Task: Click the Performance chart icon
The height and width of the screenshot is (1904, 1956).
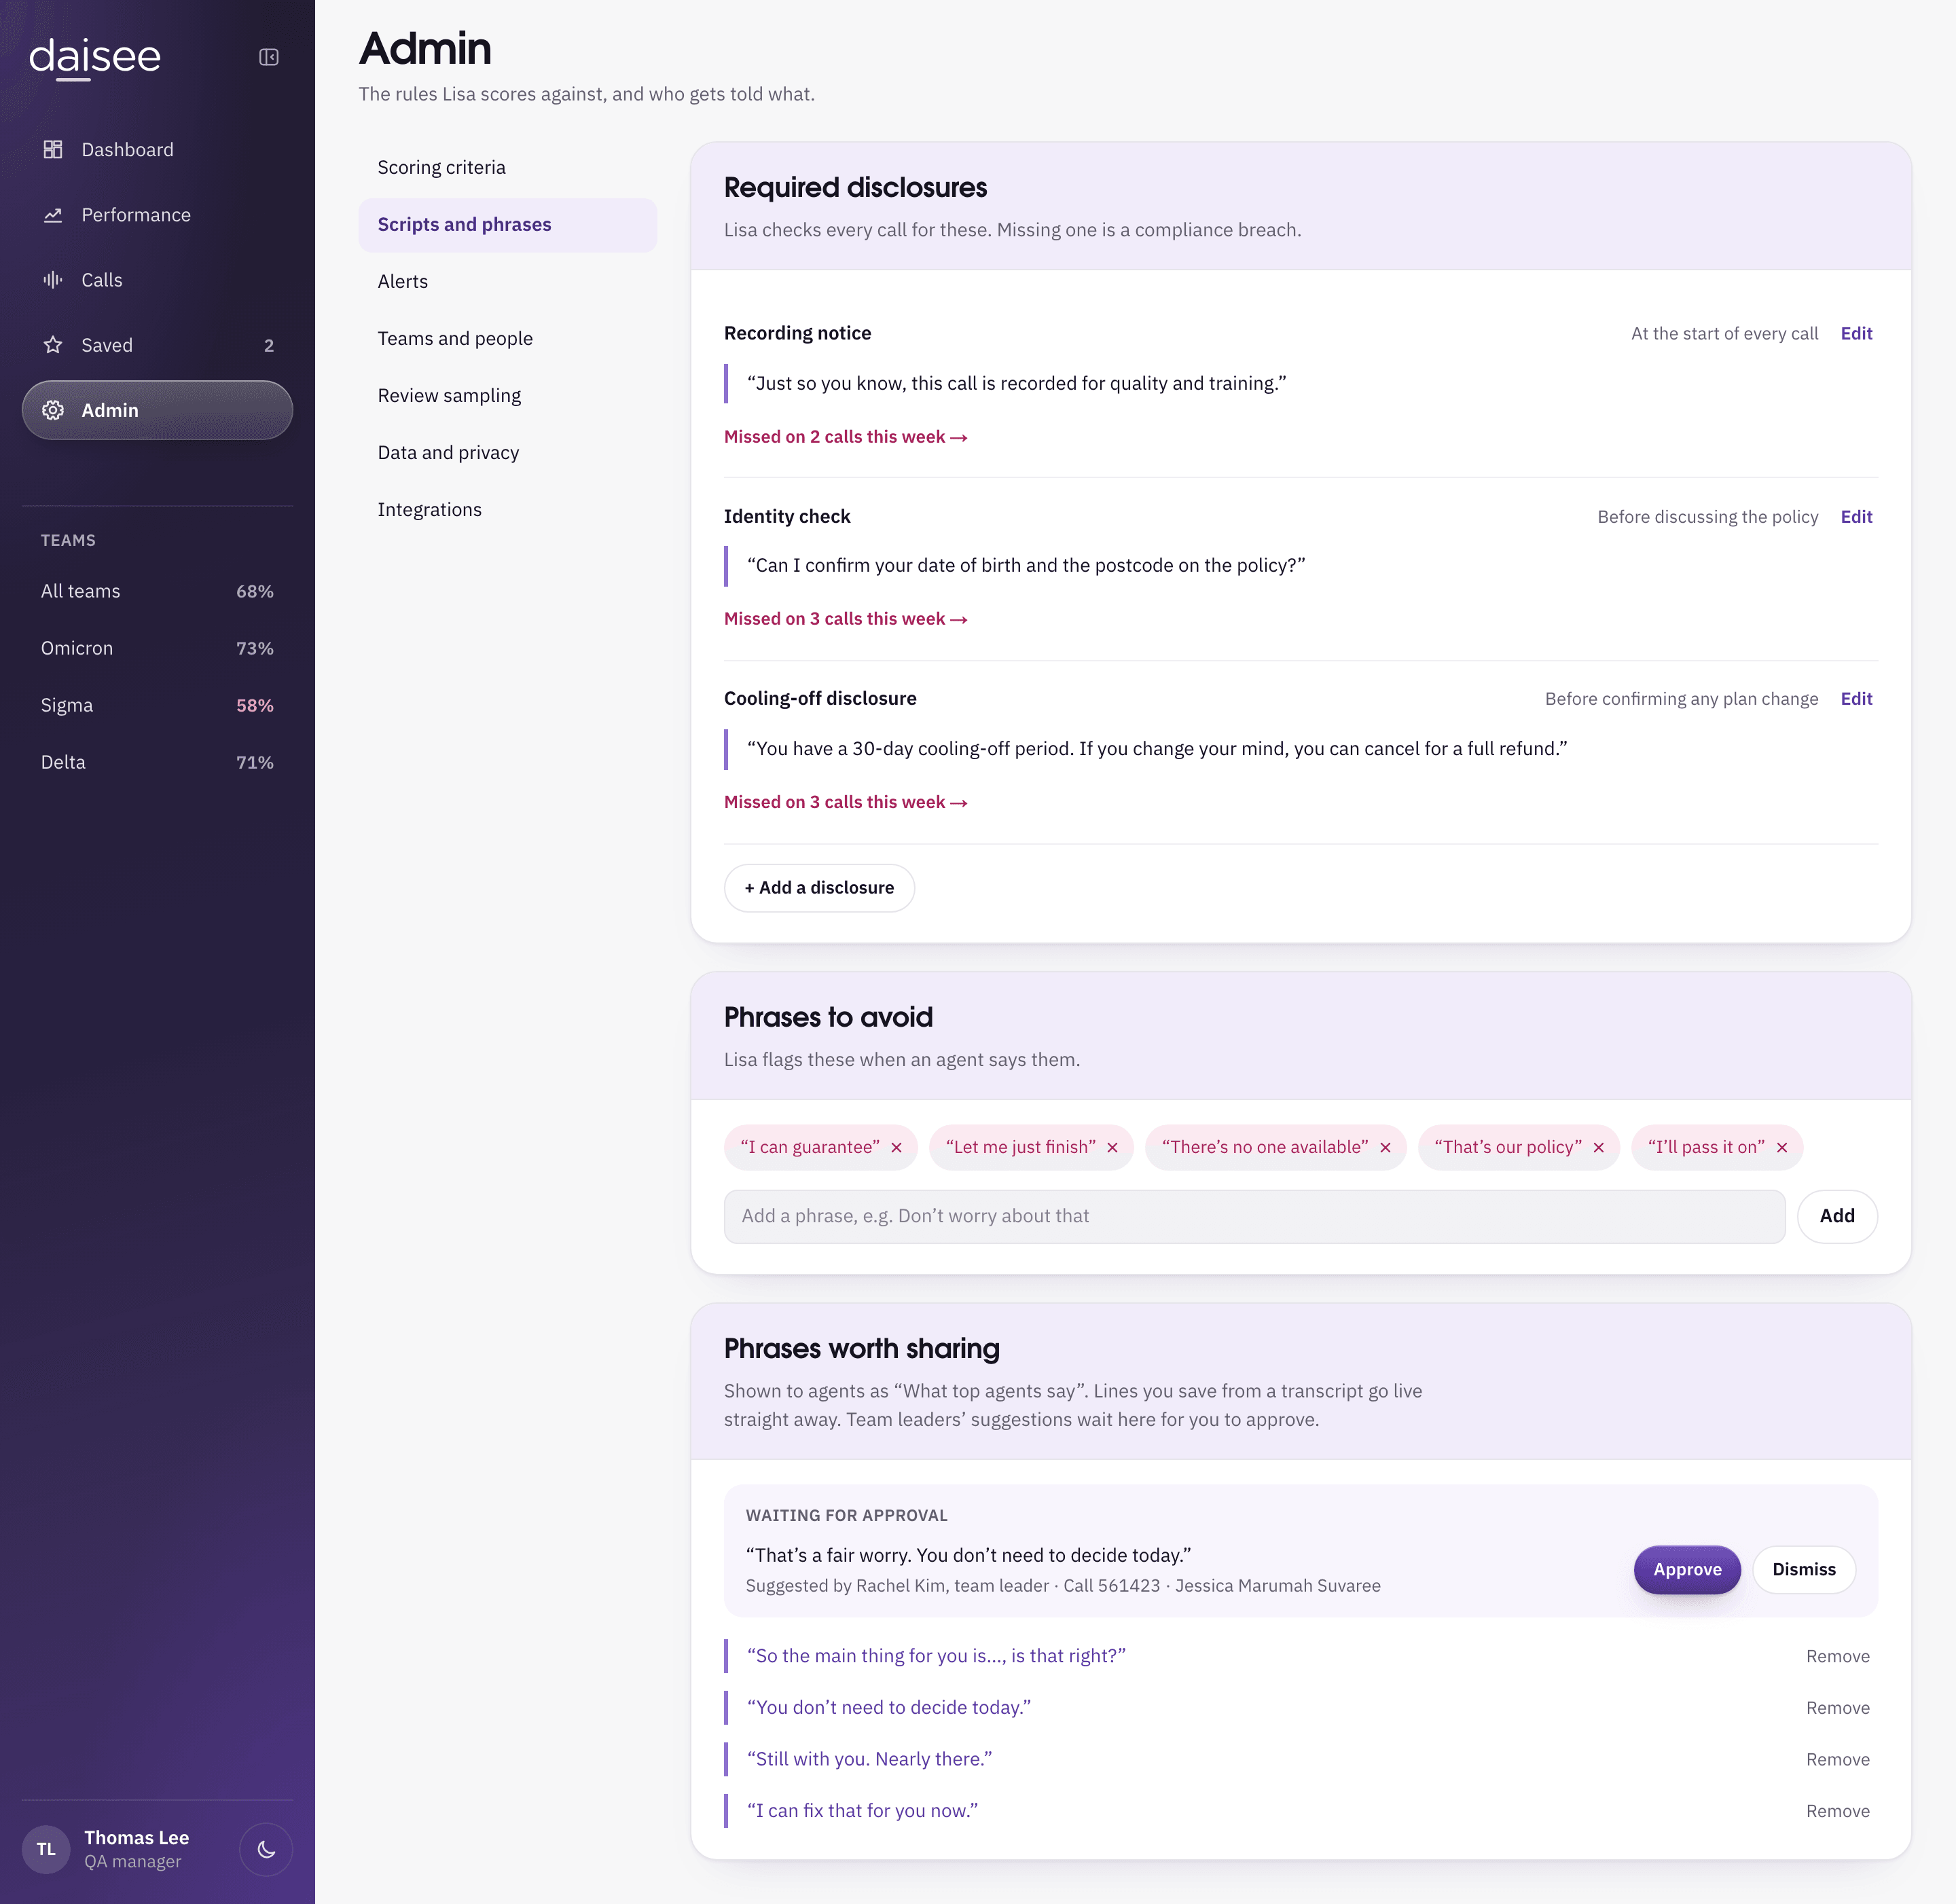Action: 53,215
